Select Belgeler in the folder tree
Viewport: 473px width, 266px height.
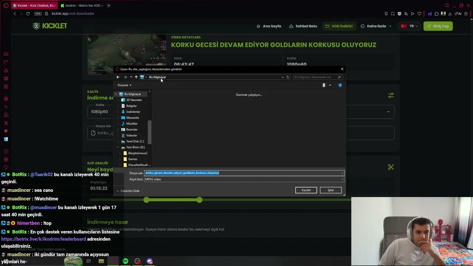coord(132,106)
